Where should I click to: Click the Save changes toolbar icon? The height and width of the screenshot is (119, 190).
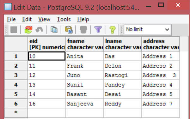pos(14,30)
